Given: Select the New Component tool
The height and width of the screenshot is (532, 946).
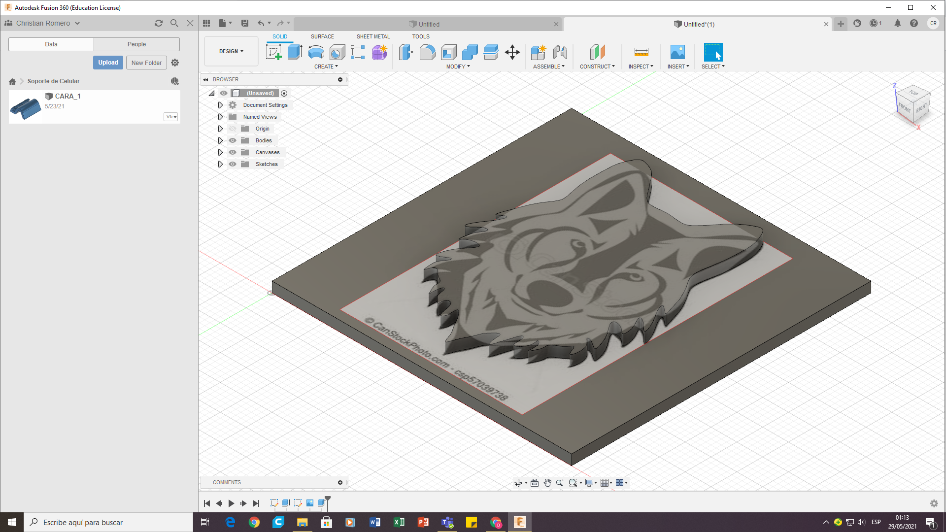Looking at the screenshot, I should (x=539, y=52).
